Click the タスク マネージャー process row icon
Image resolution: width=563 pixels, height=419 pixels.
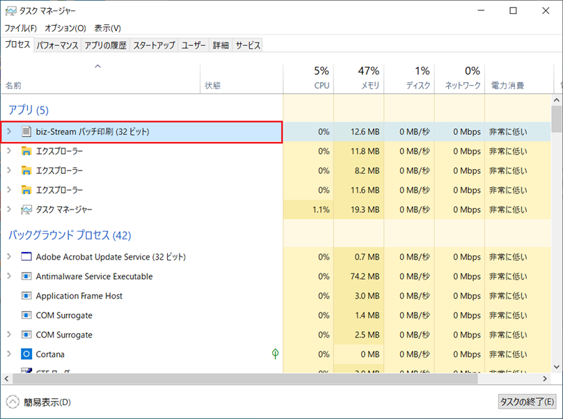point(26,209)
